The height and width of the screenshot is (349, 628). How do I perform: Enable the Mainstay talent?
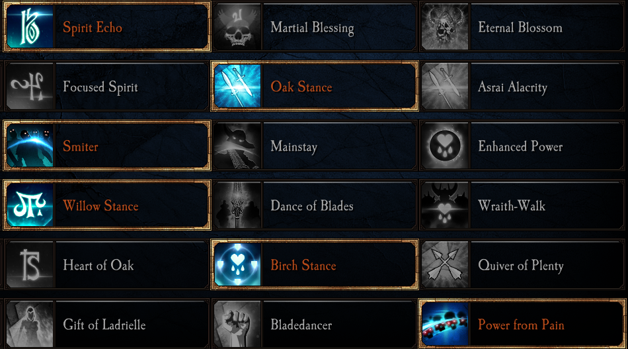[x=294, y=146]
